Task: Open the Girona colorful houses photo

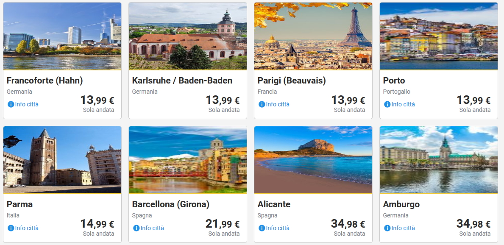Action: pyautogui.click(x=188, y=160)
